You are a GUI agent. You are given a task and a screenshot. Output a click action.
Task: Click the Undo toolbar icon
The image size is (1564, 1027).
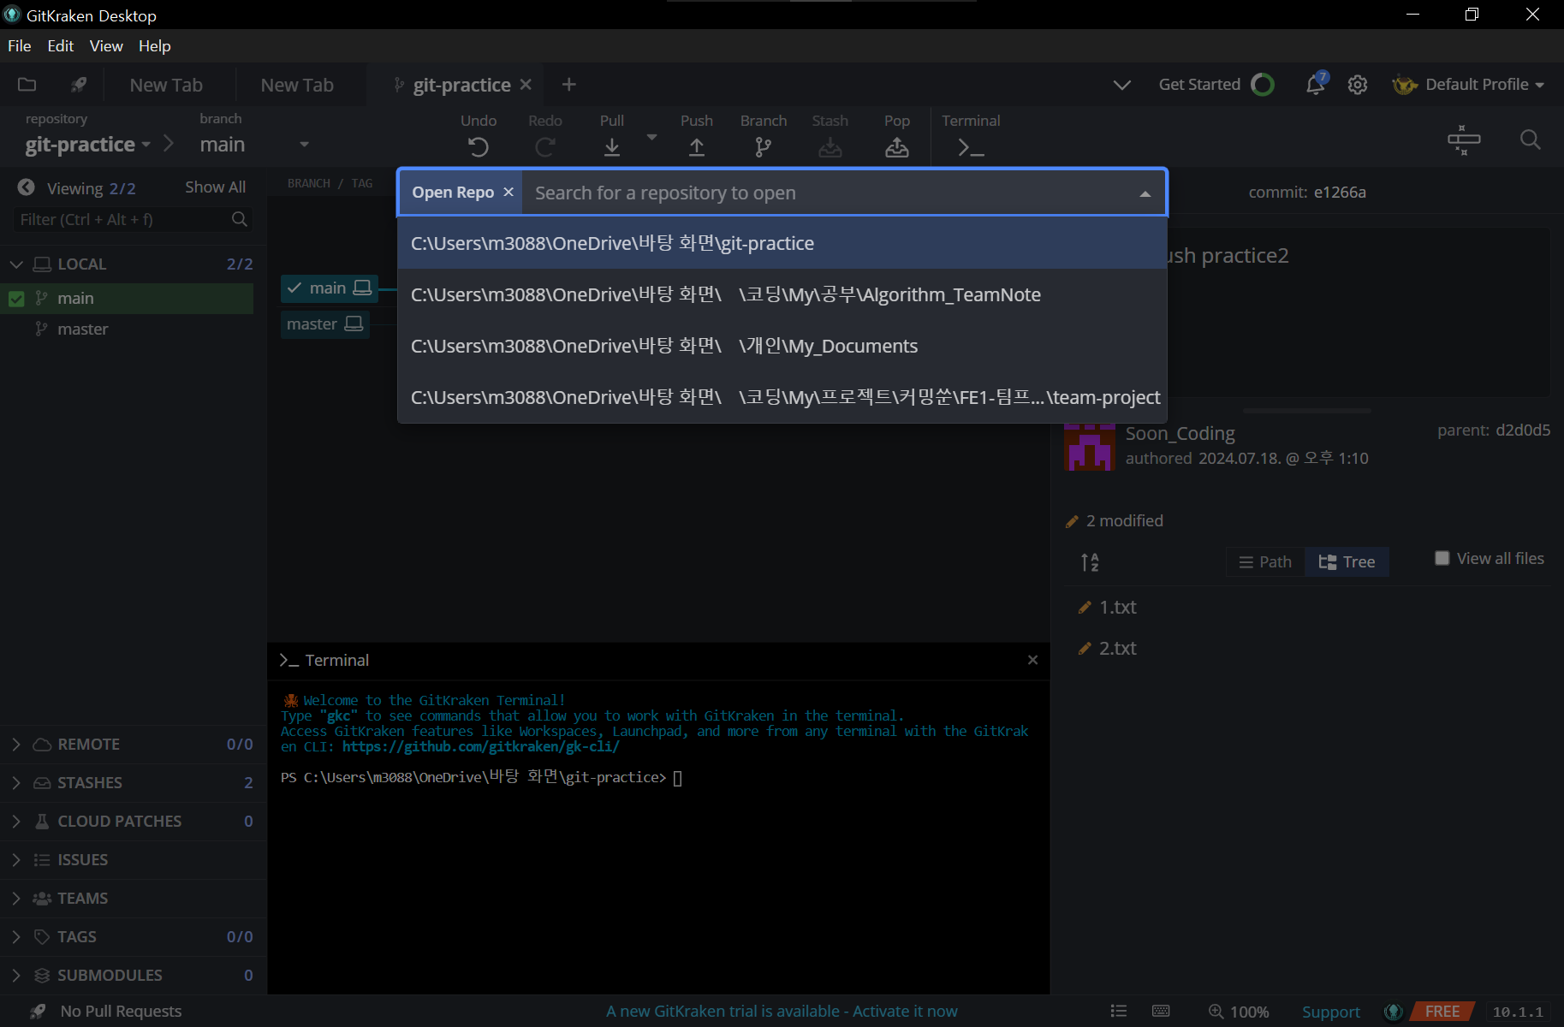point(479,147)
